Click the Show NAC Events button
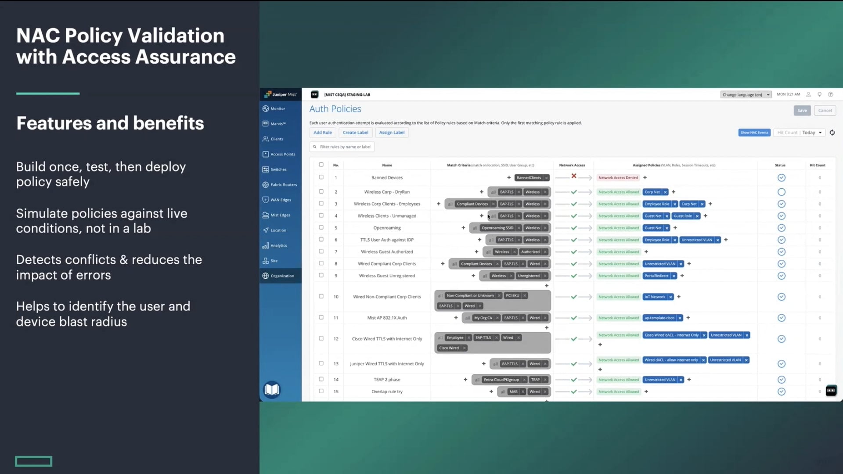This screenshot has width=843, height=474. click(754, 133)
